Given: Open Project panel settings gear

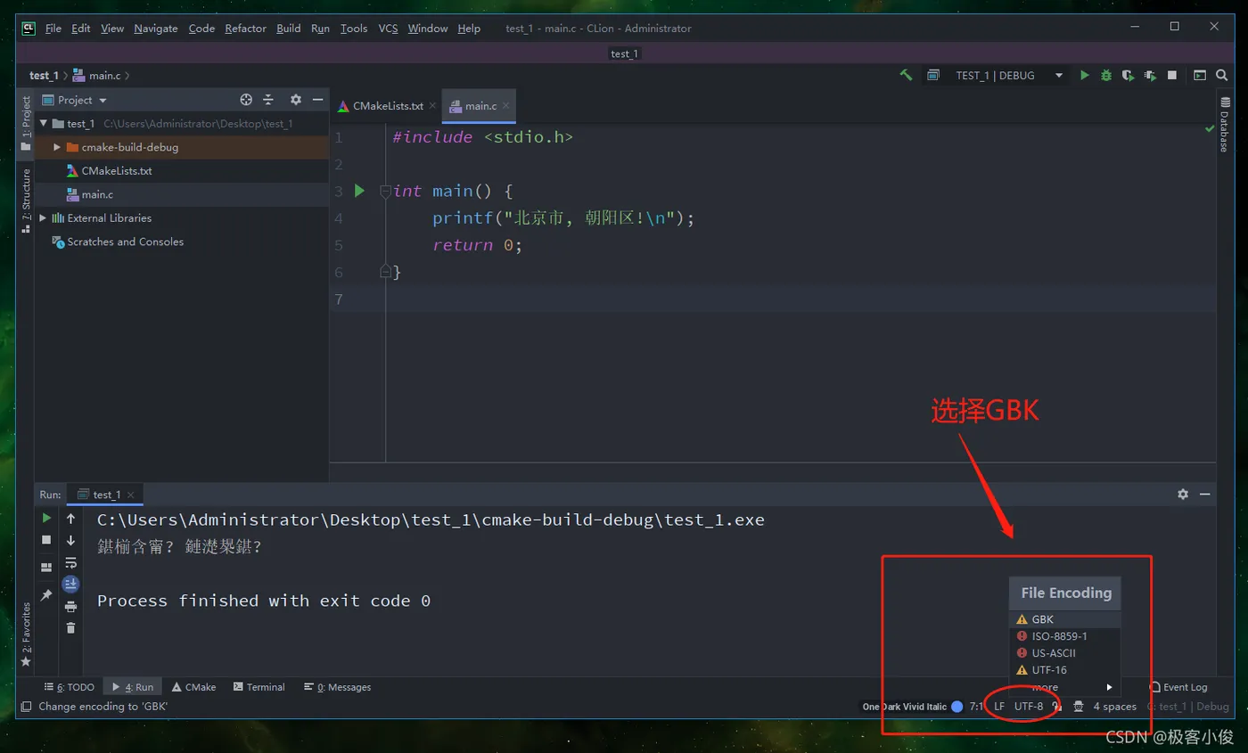Looking at the screenshot, I should coord(296,100).
